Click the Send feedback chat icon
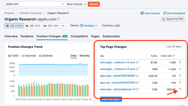The width and height of the screenshot is (188, 106). pos(165,13)
